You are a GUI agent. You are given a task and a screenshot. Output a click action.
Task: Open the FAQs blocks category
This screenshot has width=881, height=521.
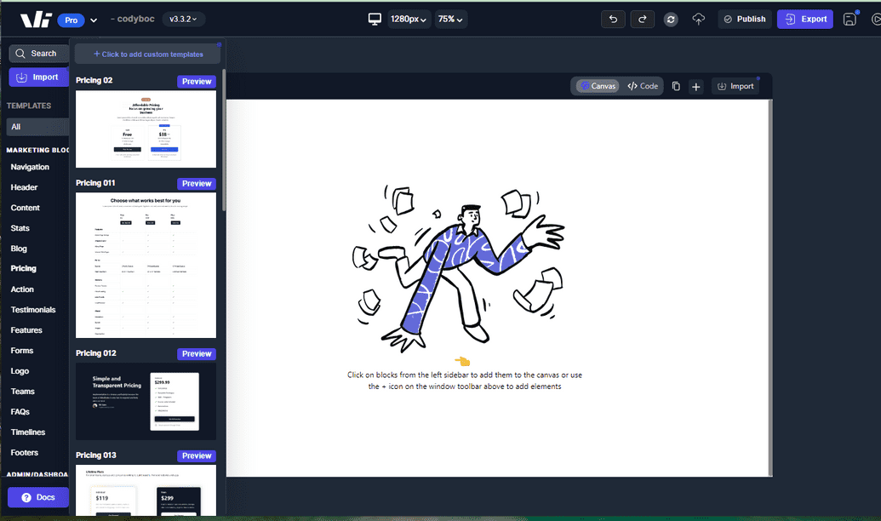(x=20, y=412)
